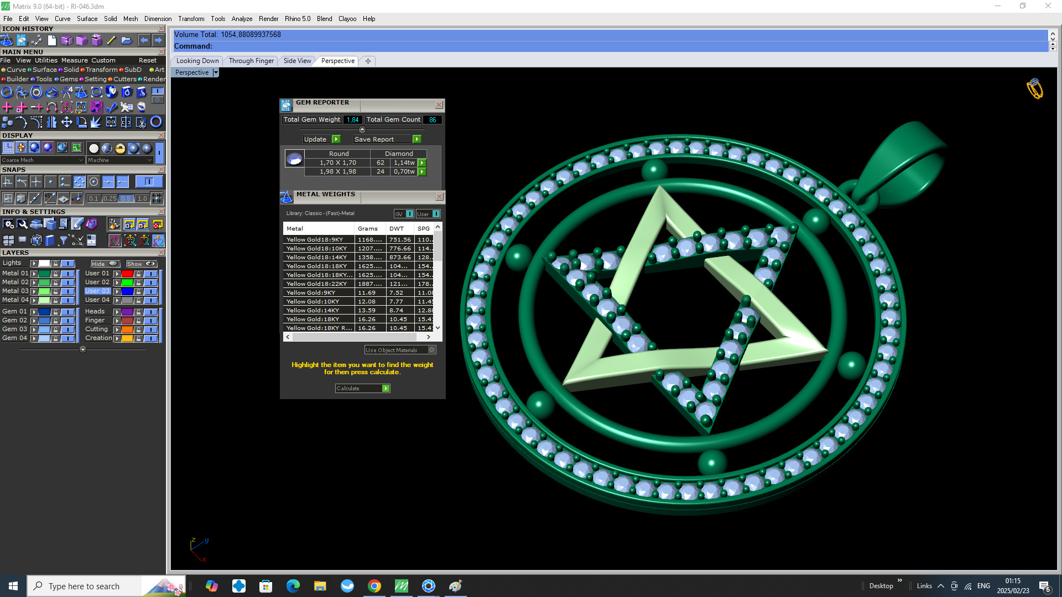1062x597 pixels.
Task: Open the Analyze menu
Action: pos(242,19)
